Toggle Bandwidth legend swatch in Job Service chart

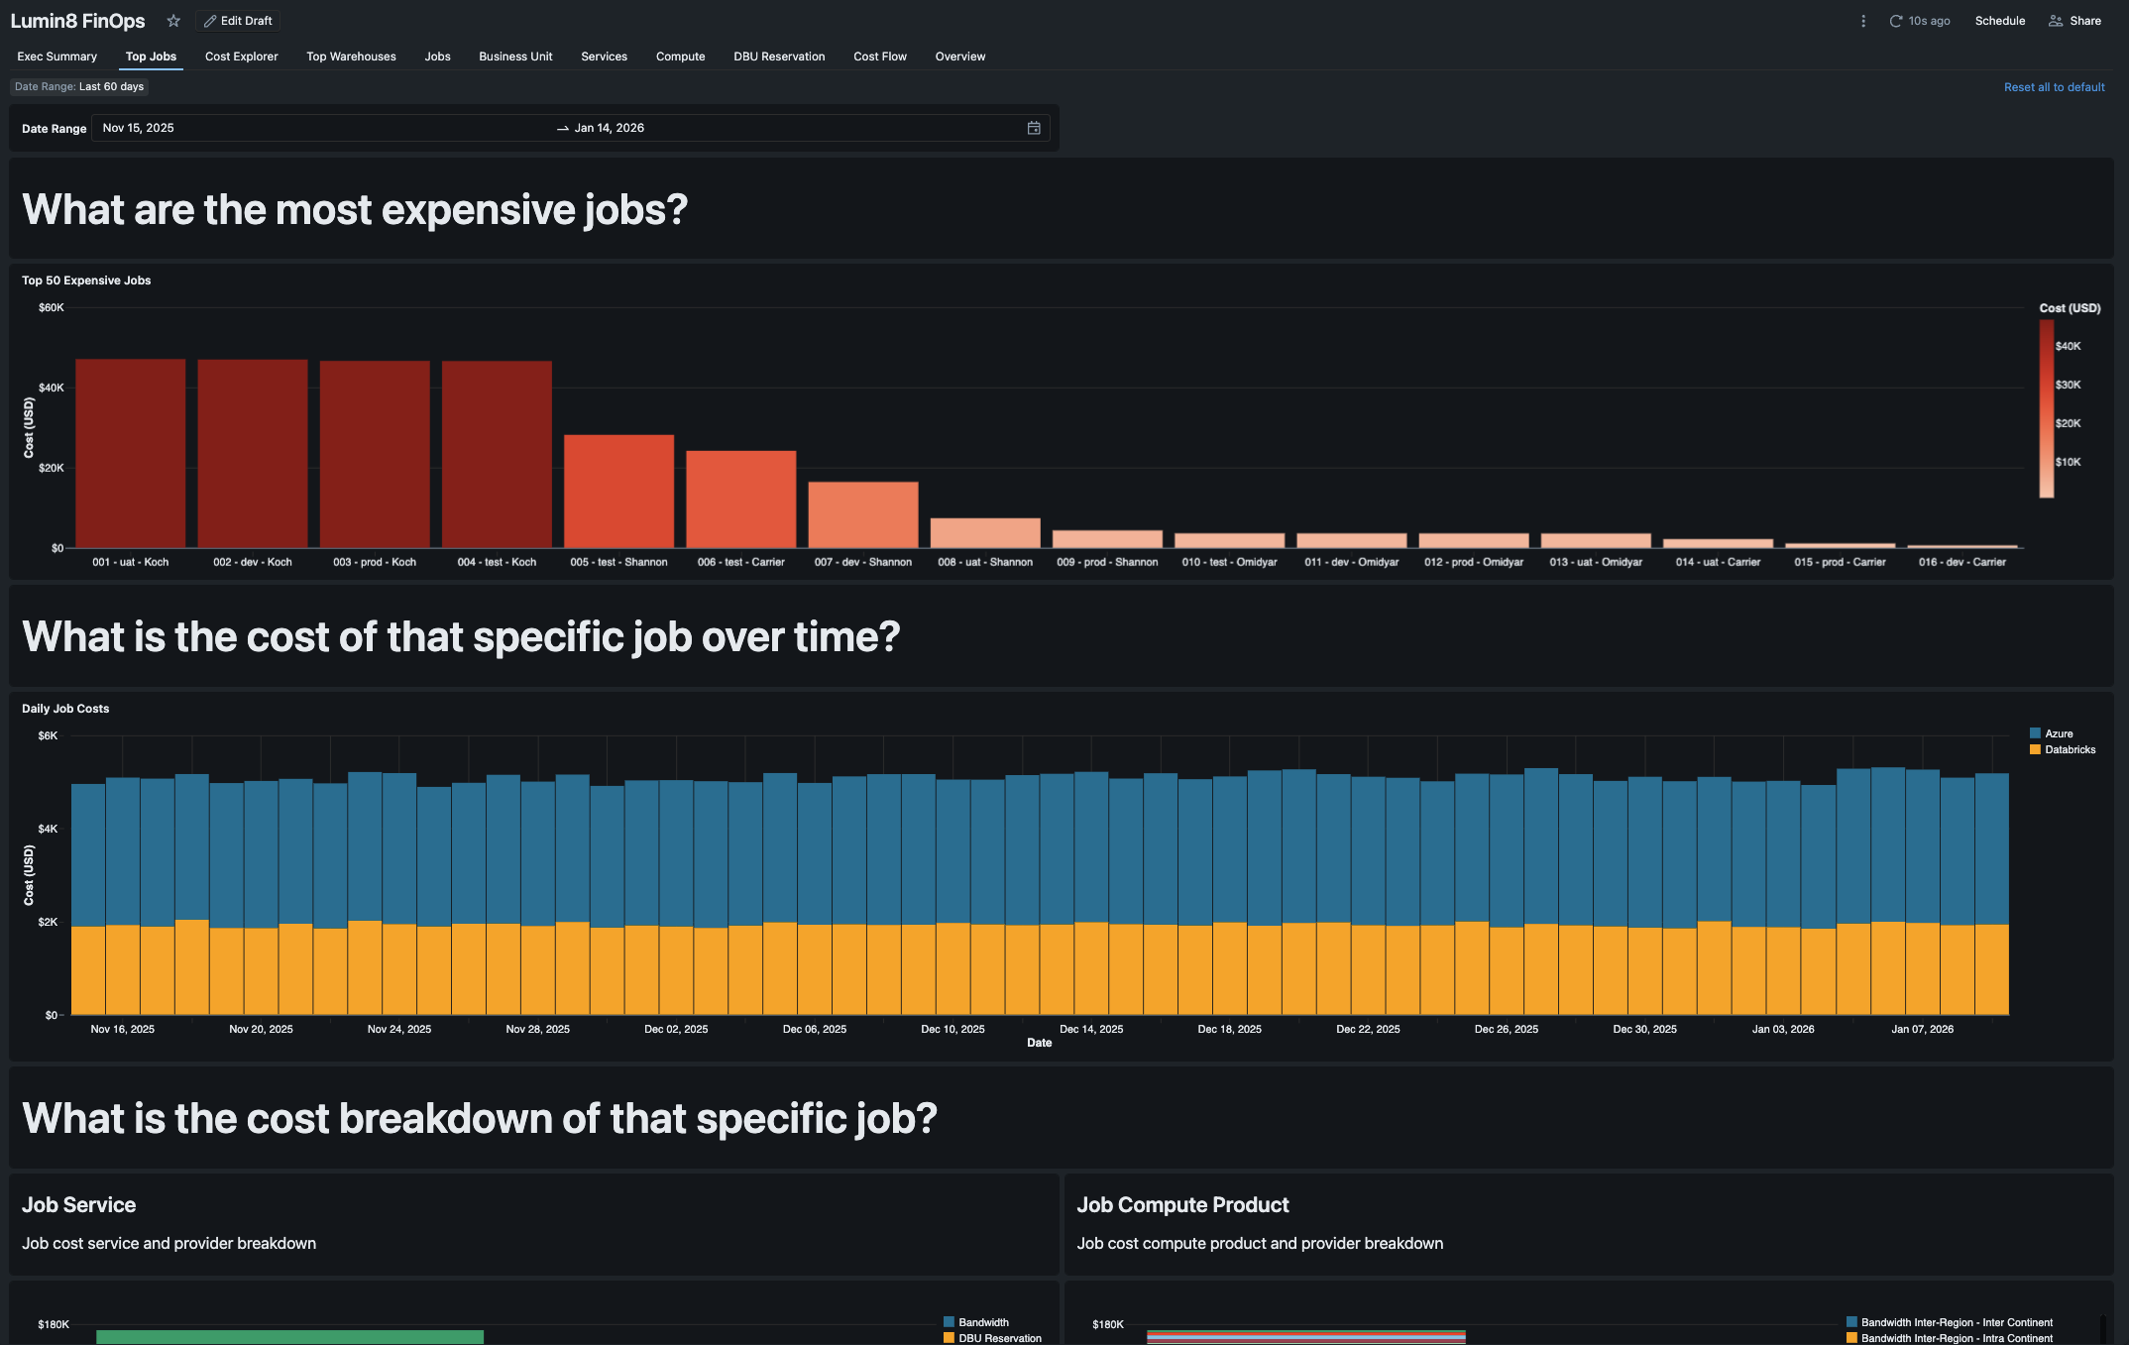click(x=949, y=1322)
